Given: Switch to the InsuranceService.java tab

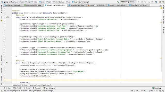Looking at the screenshot, I should pyautogui.click(x=33, y=5).
